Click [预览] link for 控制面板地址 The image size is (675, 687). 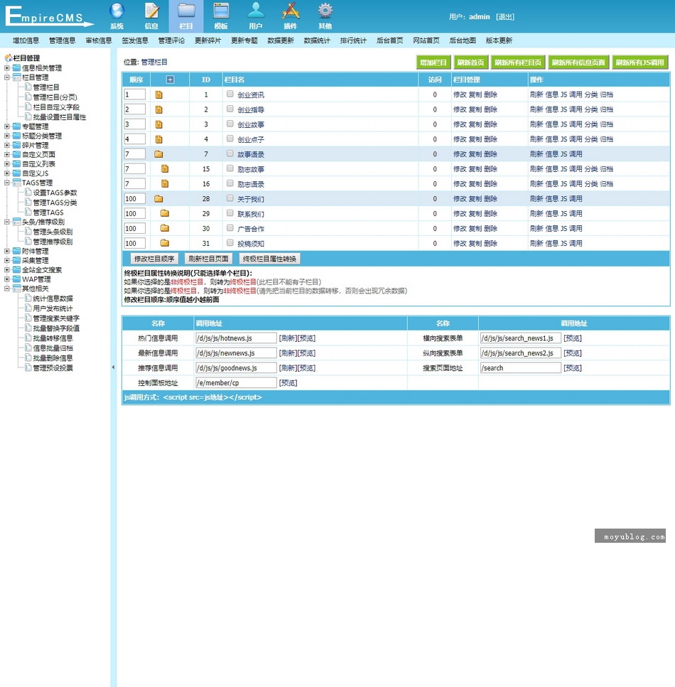pos(288,383)
